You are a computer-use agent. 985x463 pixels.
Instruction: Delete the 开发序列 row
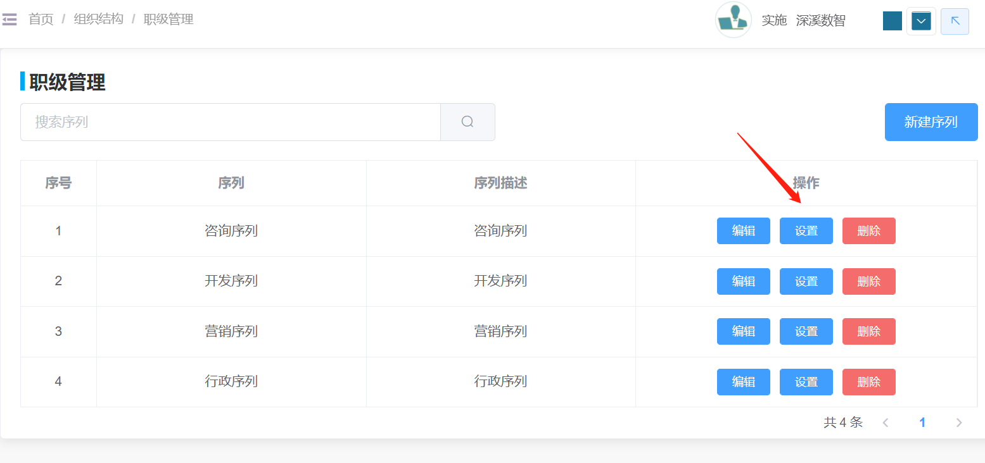868,281
